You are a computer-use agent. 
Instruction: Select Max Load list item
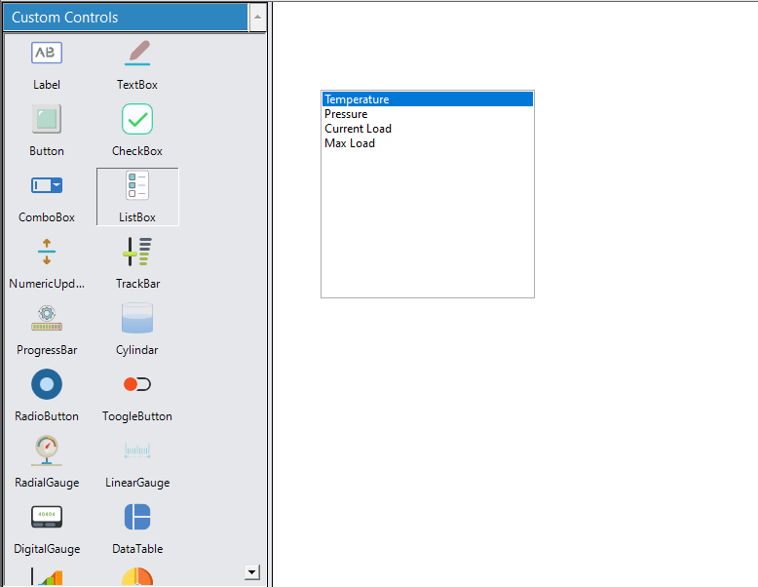428,143
